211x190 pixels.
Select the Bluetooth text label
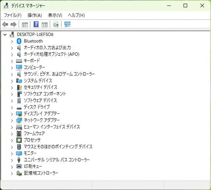(33, 41)
